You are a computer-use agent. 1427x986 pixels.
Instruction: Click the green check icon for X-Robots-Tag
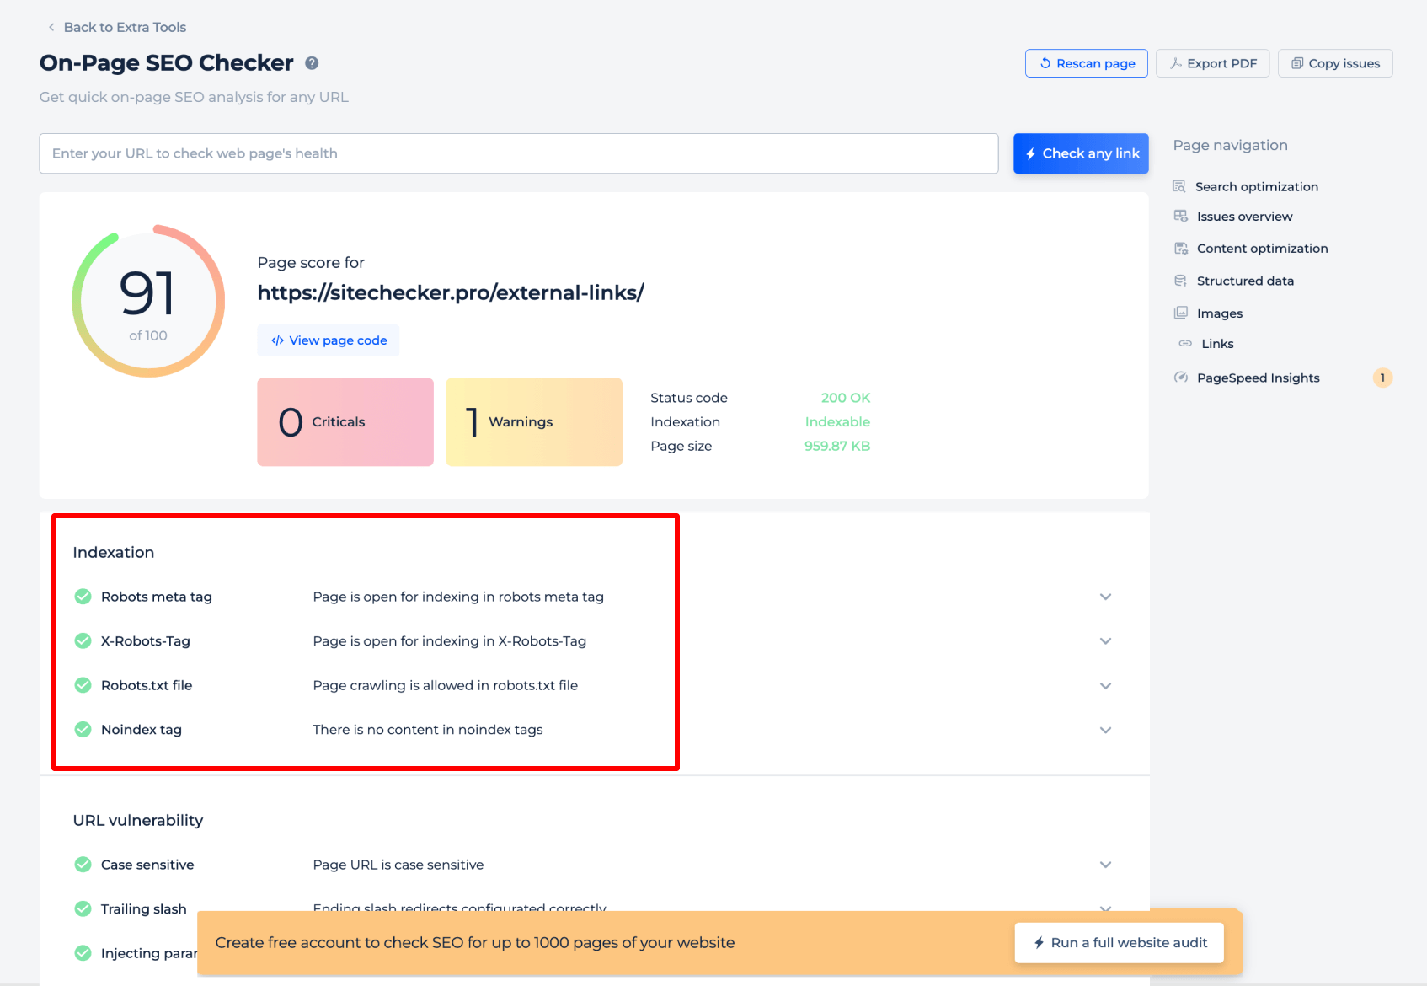tap(83, 641)
